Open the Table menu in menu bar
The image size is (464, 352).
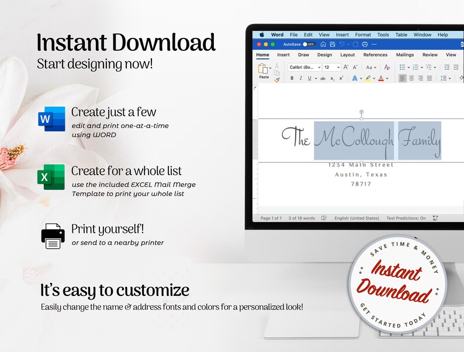[x=401, y=34]
